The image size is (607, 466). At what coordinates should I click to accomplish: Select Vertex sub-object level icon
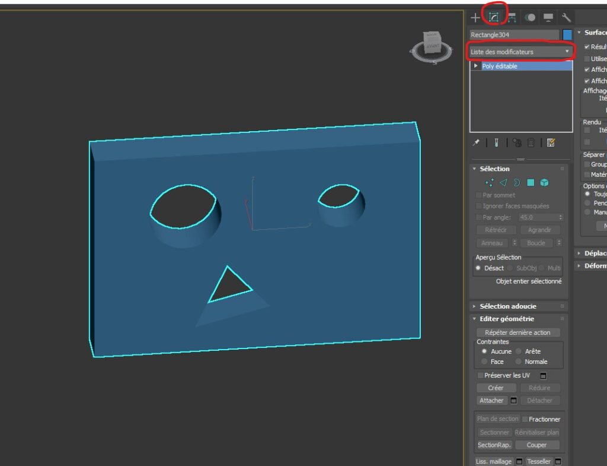point(490,183)
